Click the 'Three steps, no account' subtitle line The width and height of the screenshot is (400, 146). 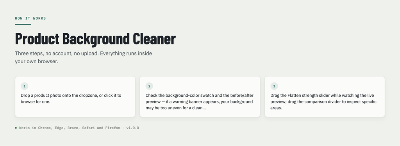(x=84, y=53)
